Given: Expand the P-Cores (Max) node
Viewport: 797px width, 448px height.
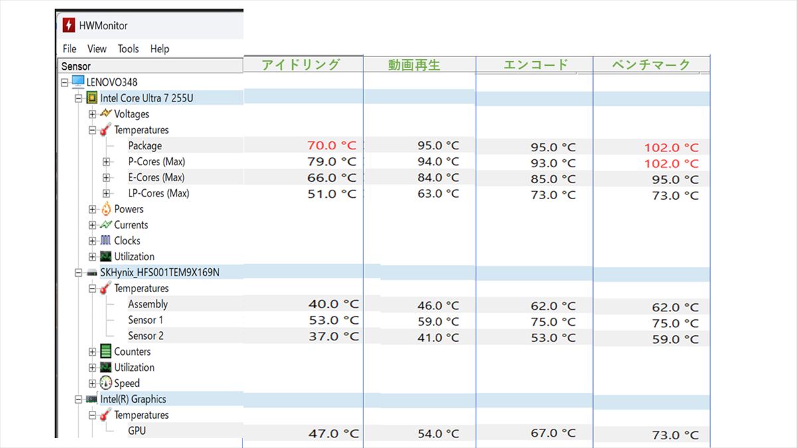Looking at the screenshot, I should click(106, 162).
